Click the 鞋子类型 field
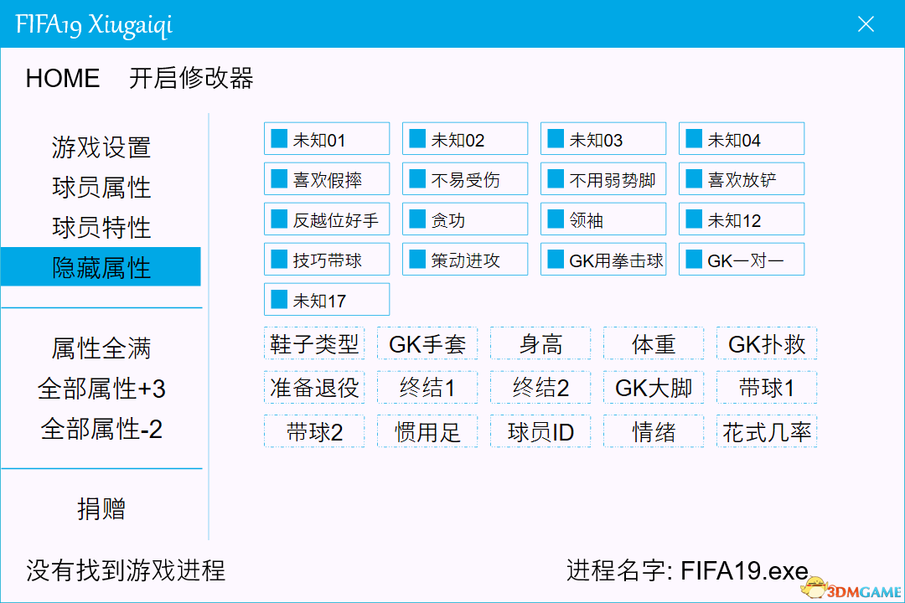This screenshot has width=905, height=603. [x=314, y=343]
